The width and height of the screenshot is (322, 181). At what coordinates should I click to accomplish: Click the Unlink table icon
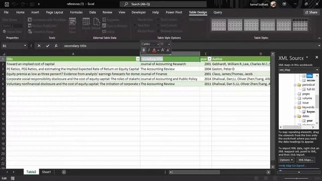[104, 32]
